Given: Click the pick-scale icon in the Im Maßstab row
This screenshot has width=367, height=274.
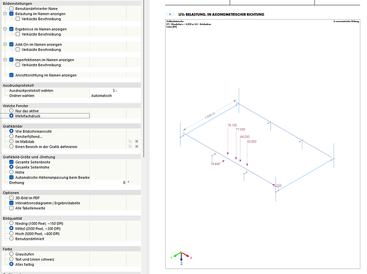Looking at the screenshot, I should click(x=130, y=141).
